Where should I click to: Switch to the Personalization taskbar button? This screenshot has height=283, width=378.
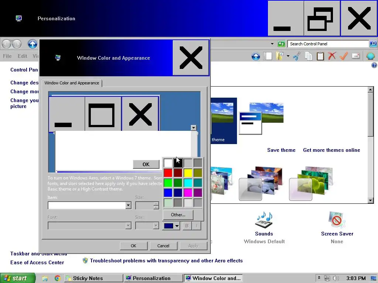coord(153,278)
